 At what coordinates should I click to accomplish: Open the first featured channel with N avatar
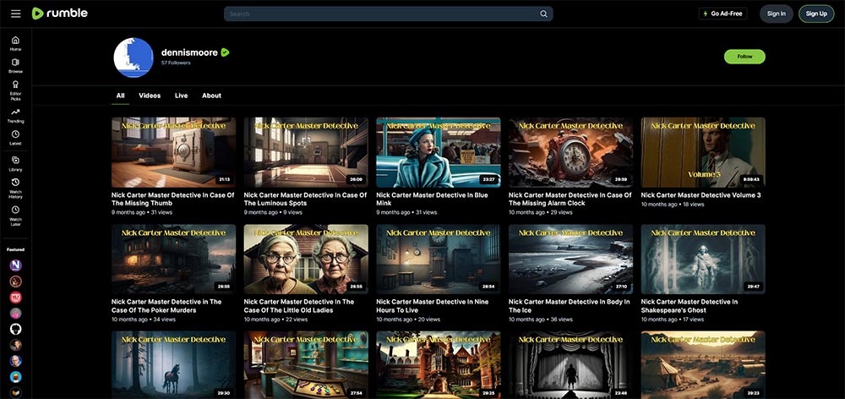[15, 265]
